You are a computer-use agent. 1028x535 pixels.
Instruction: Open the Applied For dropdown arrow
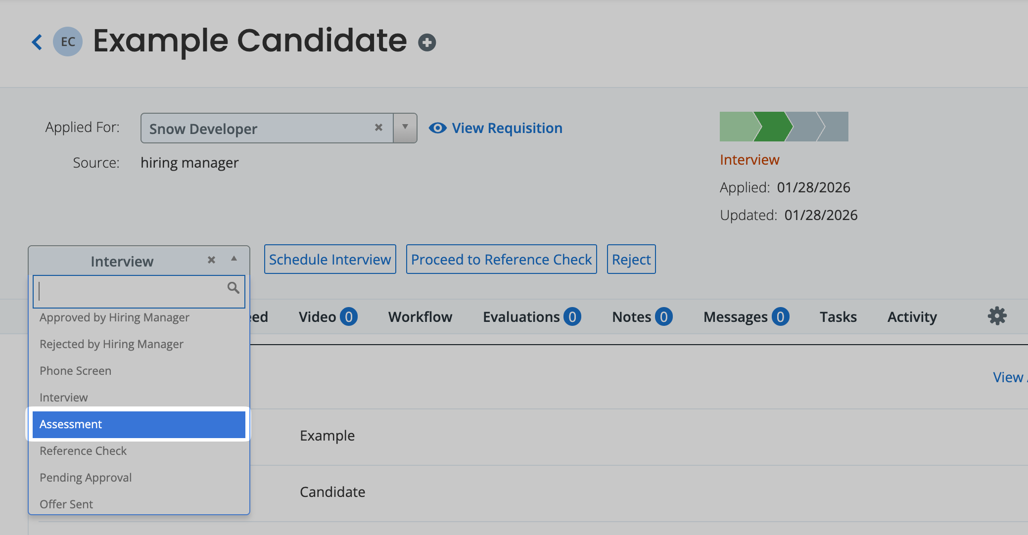405,128
